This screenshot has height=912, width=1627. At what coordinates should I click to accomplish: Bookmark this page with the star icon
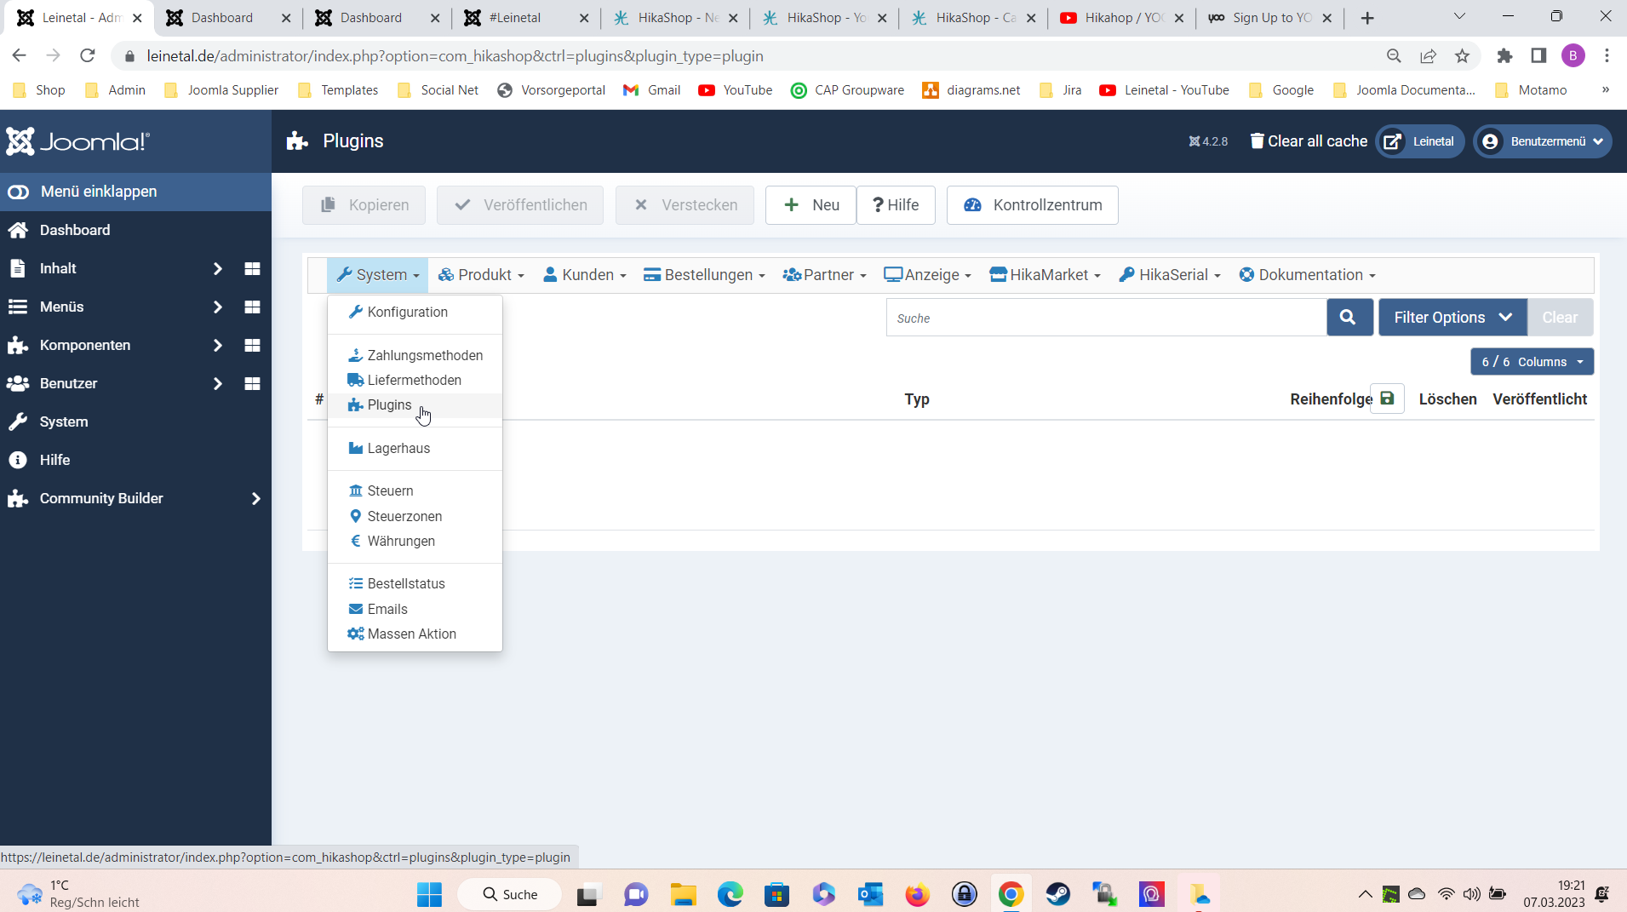pyautogui.click(x=1463, y=56)
